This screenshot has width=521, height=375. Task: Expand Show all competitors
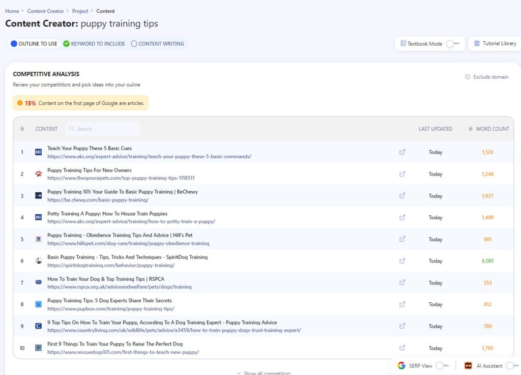[264, 373]
